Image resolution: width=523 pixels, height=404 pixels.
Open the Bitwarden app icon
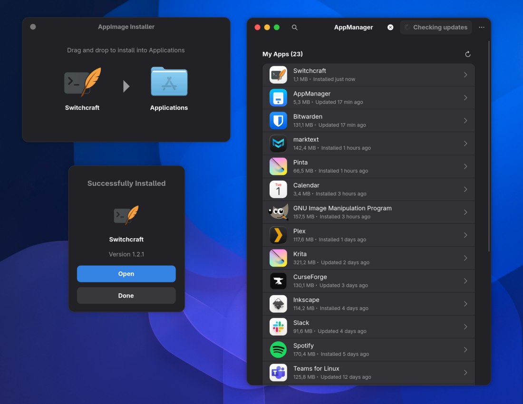tap(278, 120)
